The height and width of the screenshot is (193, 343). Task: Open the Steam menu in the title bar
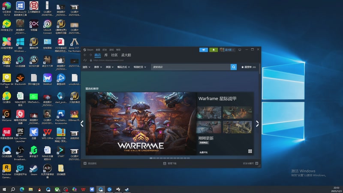[x=88, y=50]
